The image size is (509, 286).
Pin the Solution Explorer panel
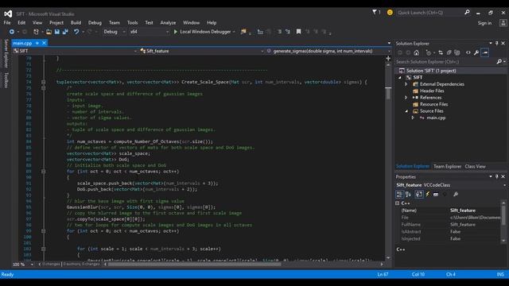pyautogui.click(x=496, y=43)
